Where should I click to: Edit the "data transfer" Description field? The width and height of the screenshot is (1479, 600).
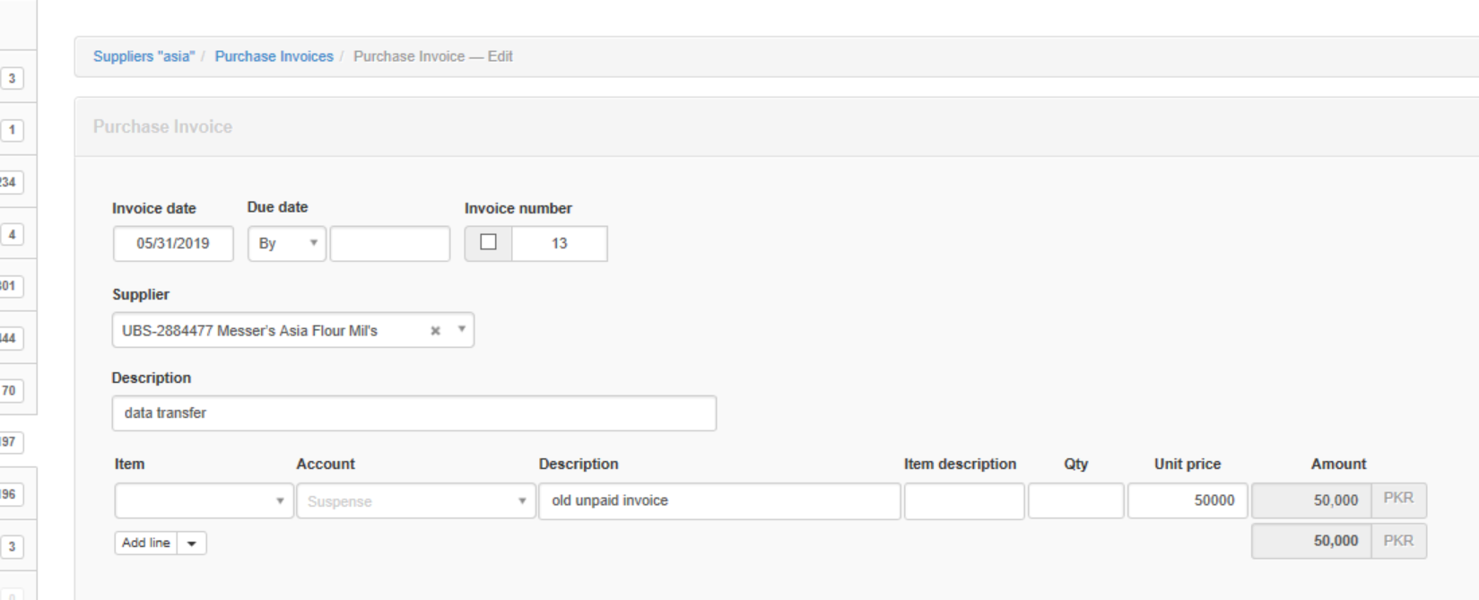click(413, 413)
